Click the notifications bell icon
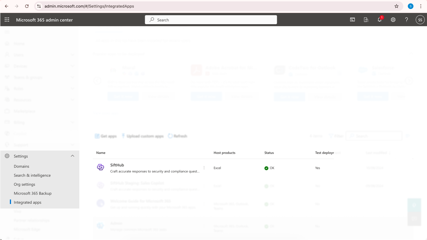 (x=380, y=20)
